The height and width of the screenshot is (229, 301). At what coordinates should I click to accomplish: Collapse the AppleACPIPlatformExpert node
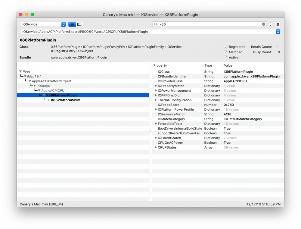[30, 81]
